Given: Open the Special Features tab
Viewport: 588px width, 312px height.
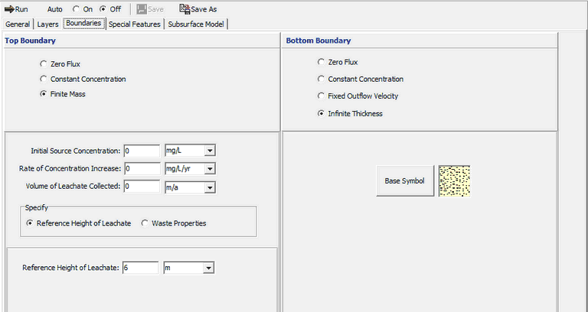Looking at the screenshot, I should [x=135, y=24].
